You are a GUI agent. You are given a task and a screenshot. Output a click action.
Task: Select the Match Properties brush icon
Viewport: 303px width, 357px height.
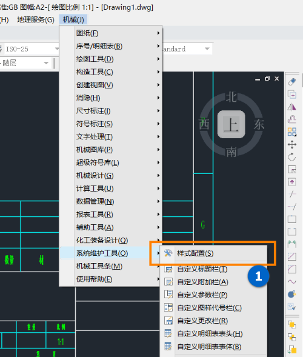point(292,307)
